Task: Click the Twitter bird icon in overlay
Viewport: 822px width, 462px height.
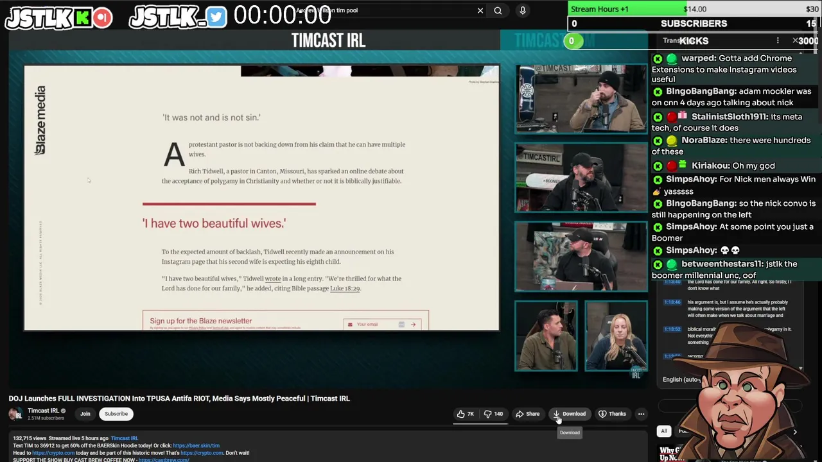Action: [x=216, y=17]
